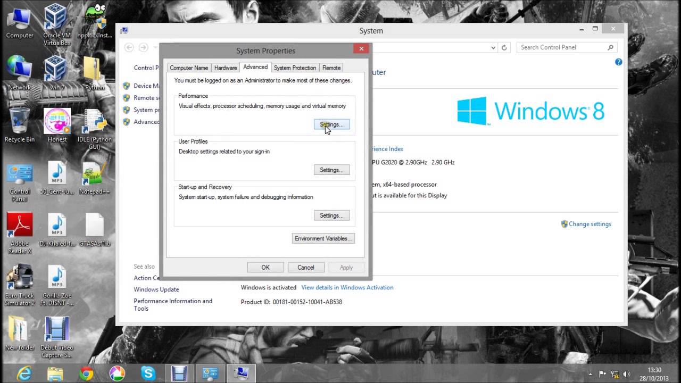
Task: Launch Euro Truck Simulator 2 from desktop
Action: (20, 286)
